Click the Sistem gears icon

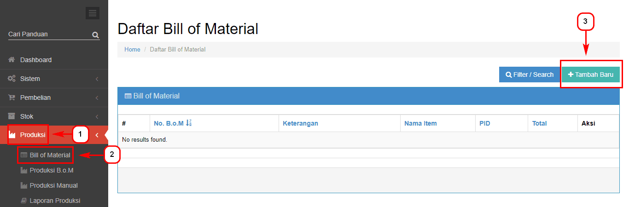click(12, 79)
